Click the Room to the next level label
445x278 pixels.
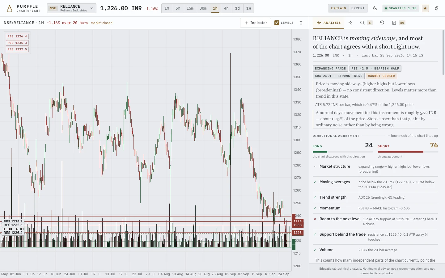(340, 219)
